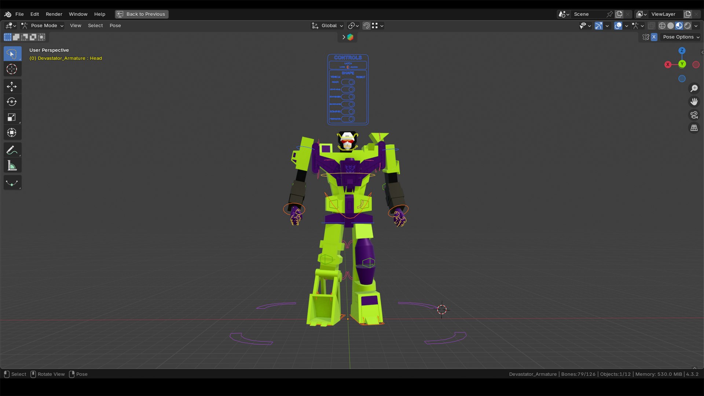The image size is (704, 396).
Task: Click the colorful hexagon addon icon
Action: pos(350,37)
